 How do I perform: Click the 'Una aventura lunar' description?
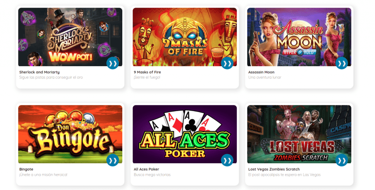265,77
